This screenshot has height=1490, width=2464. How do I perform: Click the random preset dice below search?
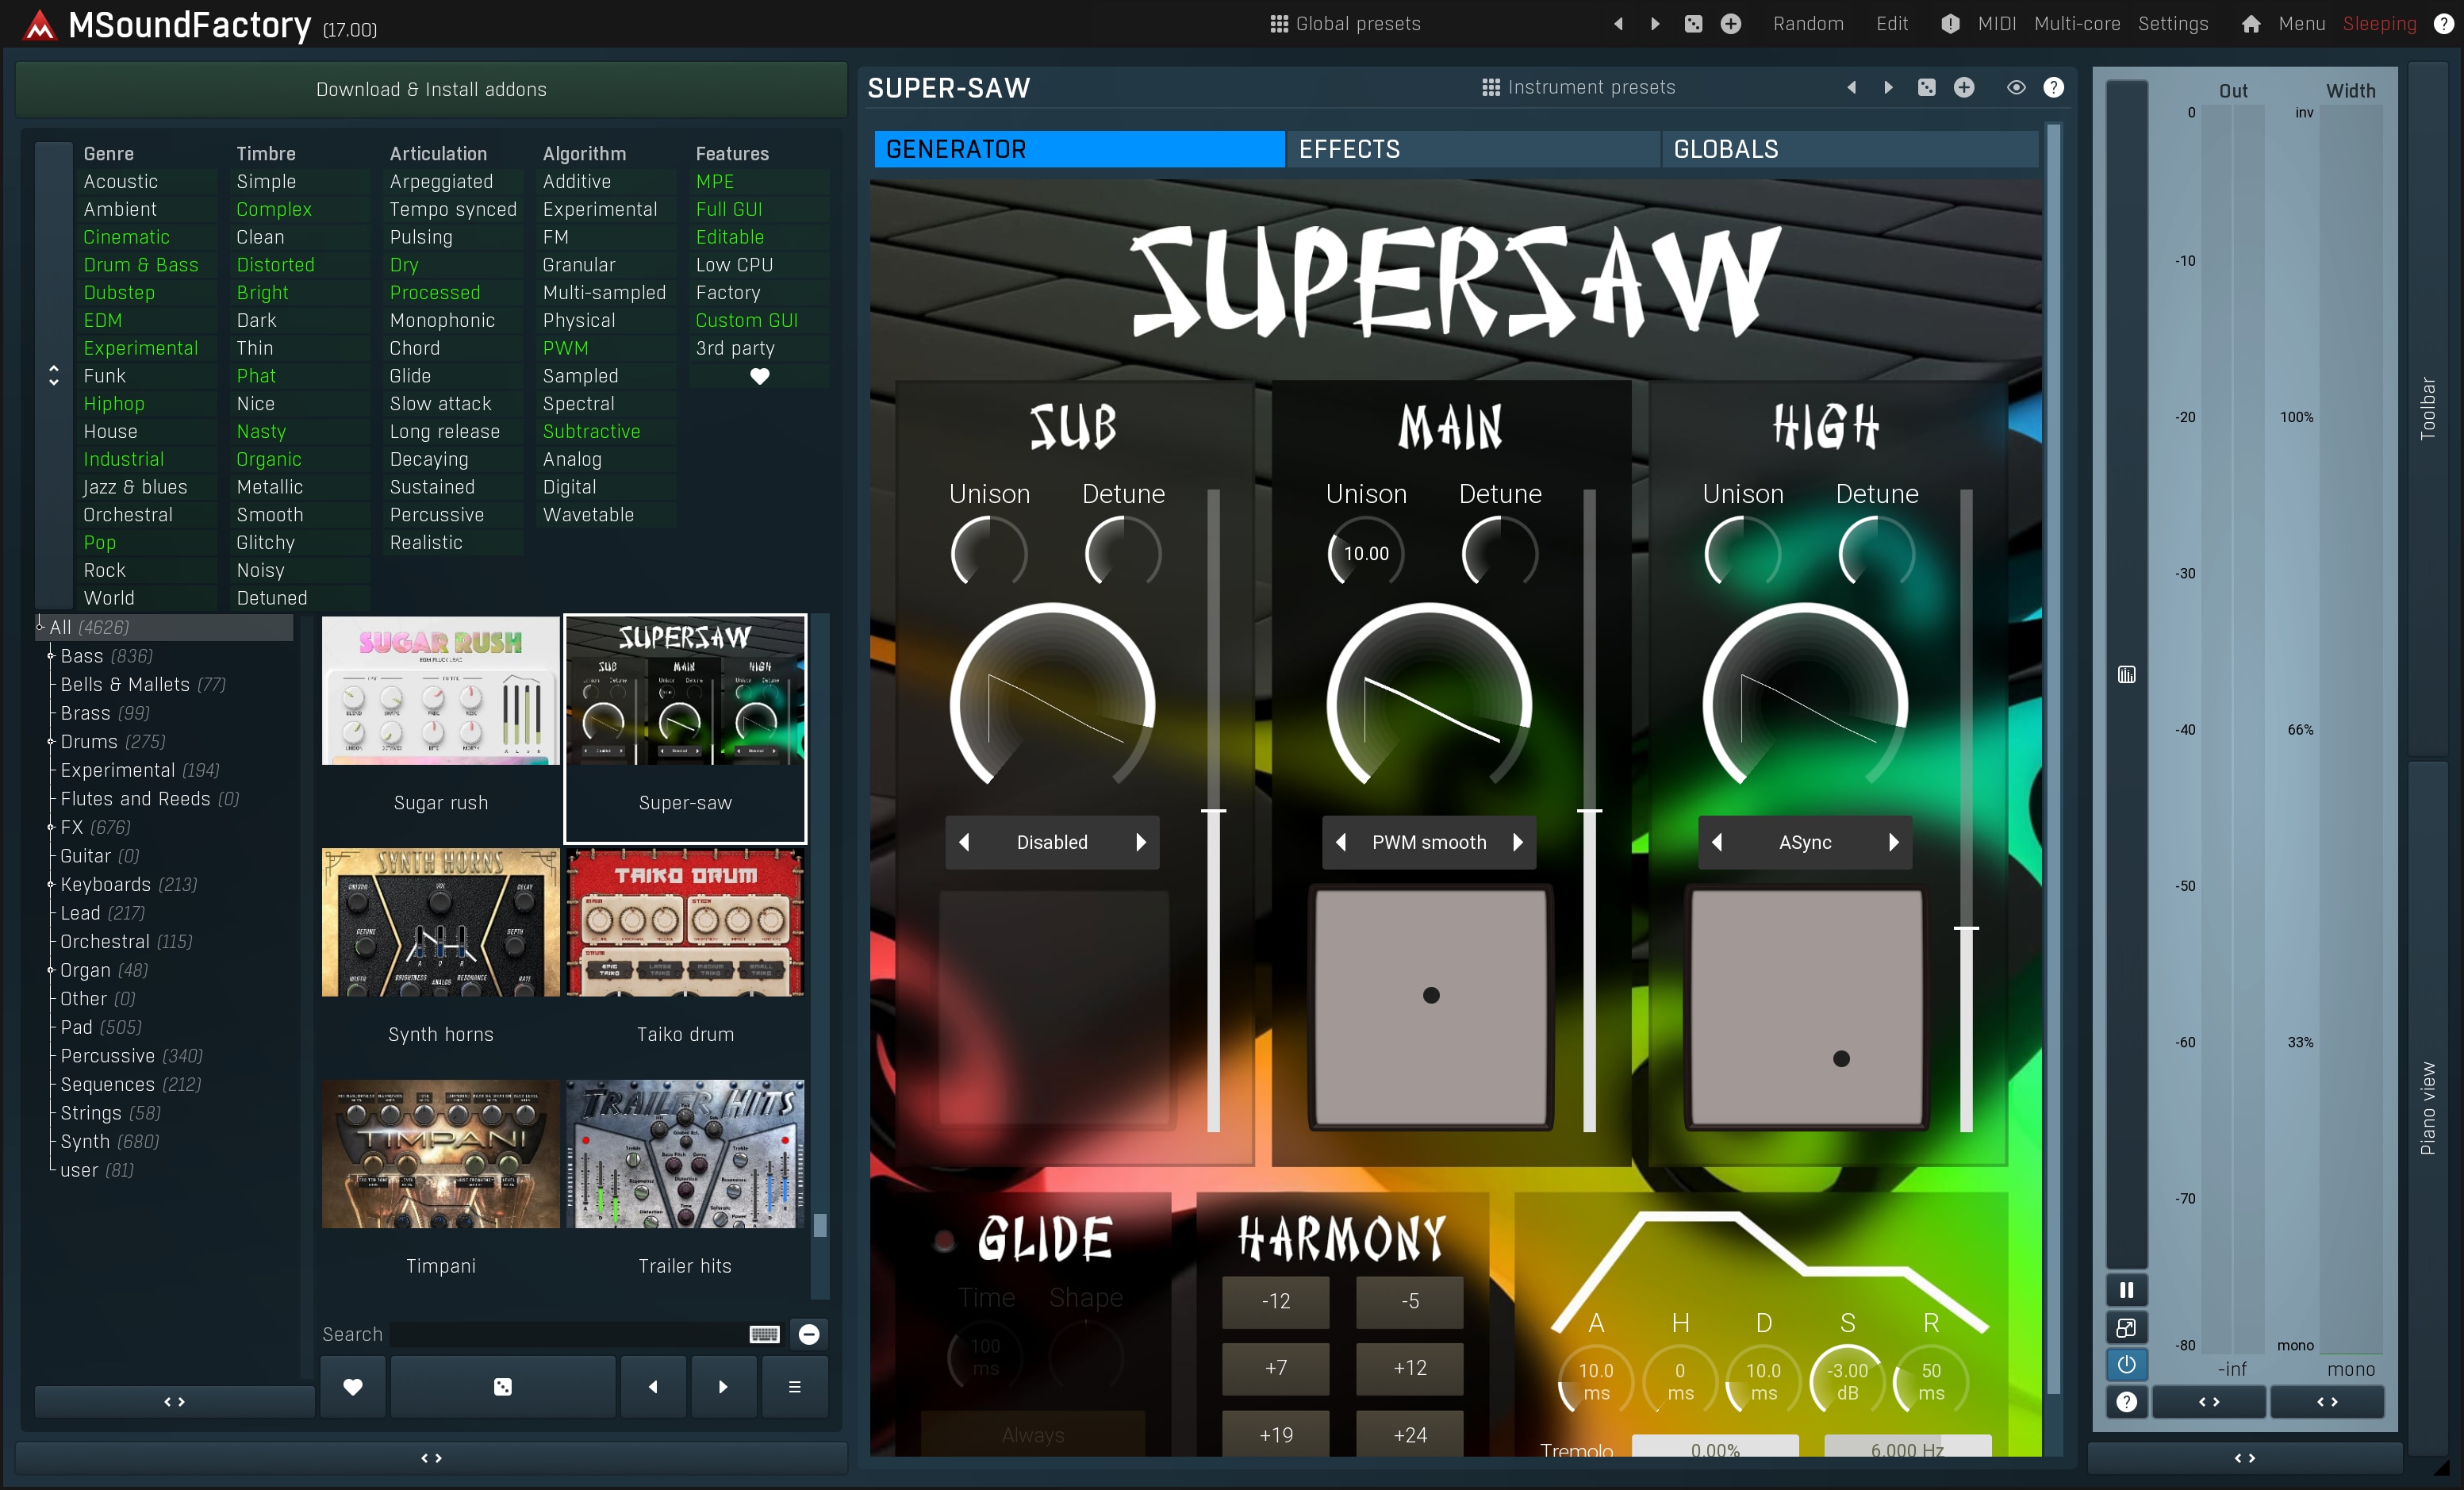(502, 1386)
